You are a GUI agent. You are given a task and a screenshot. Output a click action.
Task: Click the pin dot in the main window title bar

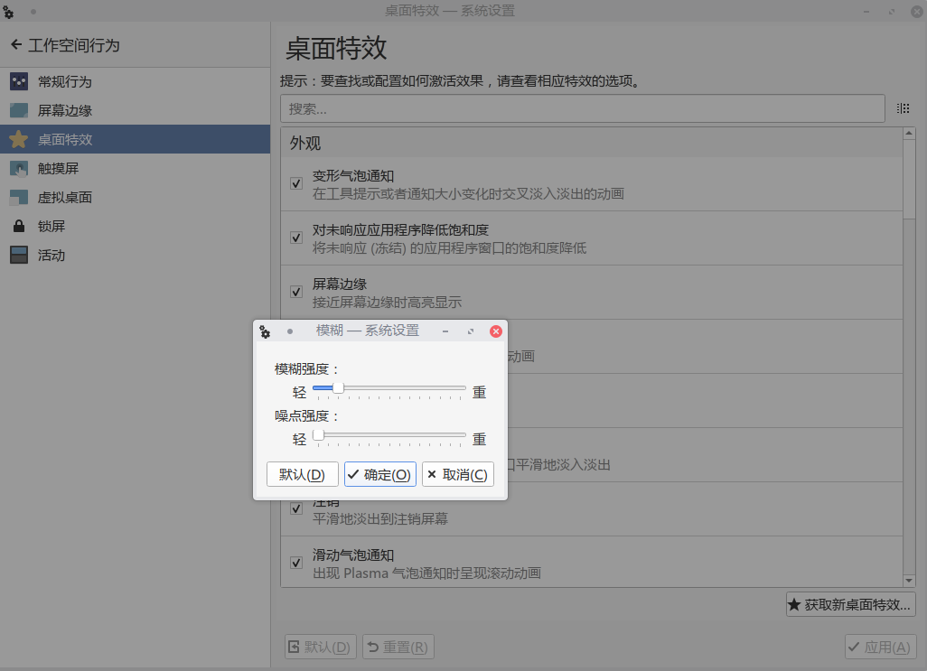(x=33, y=11)
